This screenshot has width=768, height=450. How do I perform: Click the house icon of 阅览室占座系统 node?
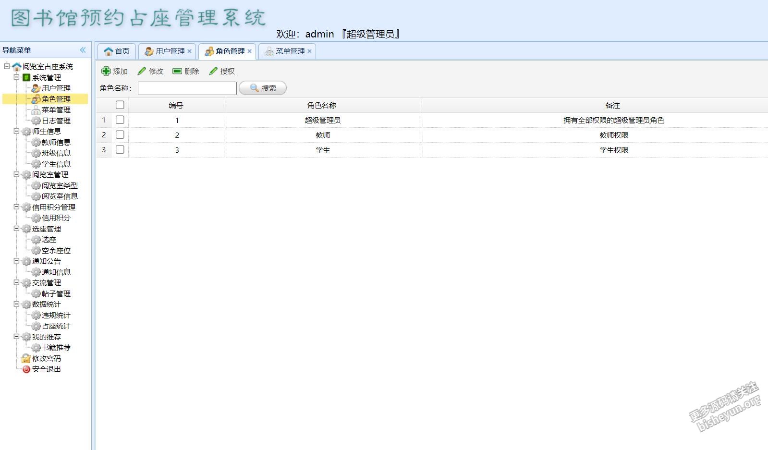(x=17, y=66)
